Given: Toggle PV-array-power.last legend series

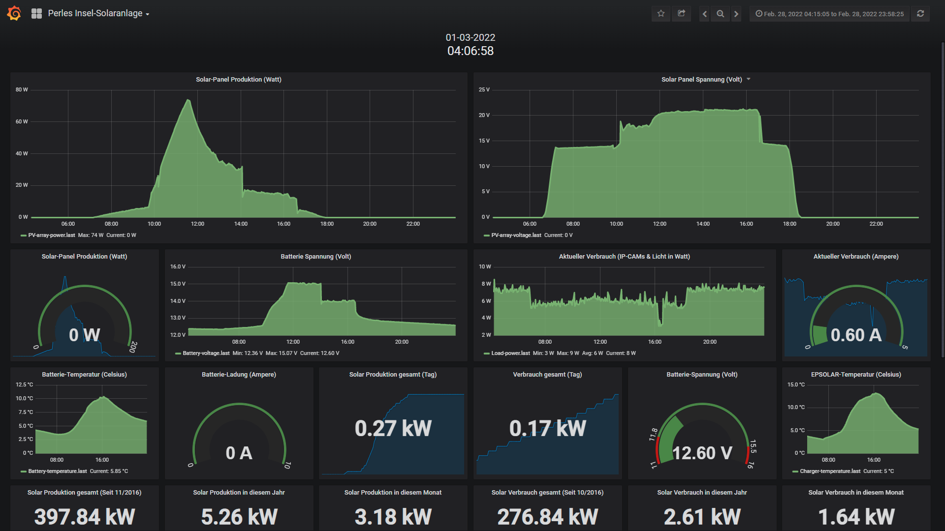Looking at the screenshot, I should pos(52,236).
